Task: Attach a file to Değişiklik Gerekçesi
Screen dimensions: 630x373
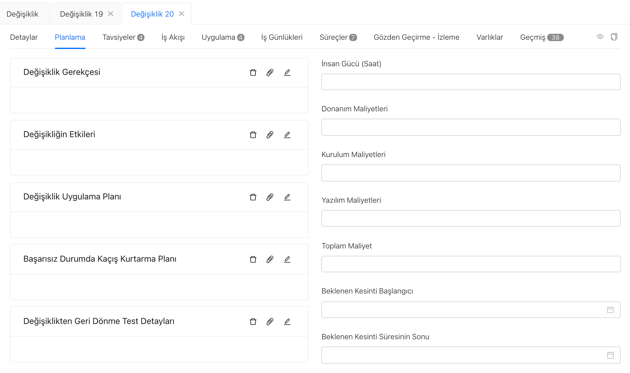Action: click(270, 73)
